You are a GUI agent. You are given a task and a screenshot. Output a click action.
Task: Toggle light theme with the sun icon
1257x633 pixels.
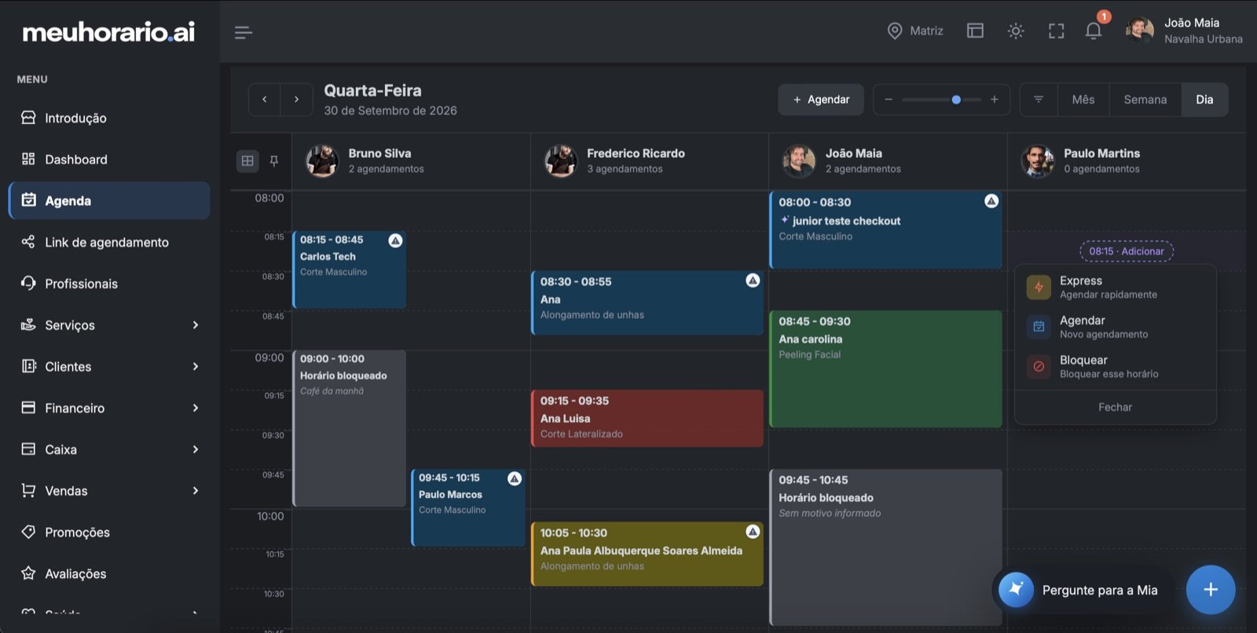tap(1016, 31)
